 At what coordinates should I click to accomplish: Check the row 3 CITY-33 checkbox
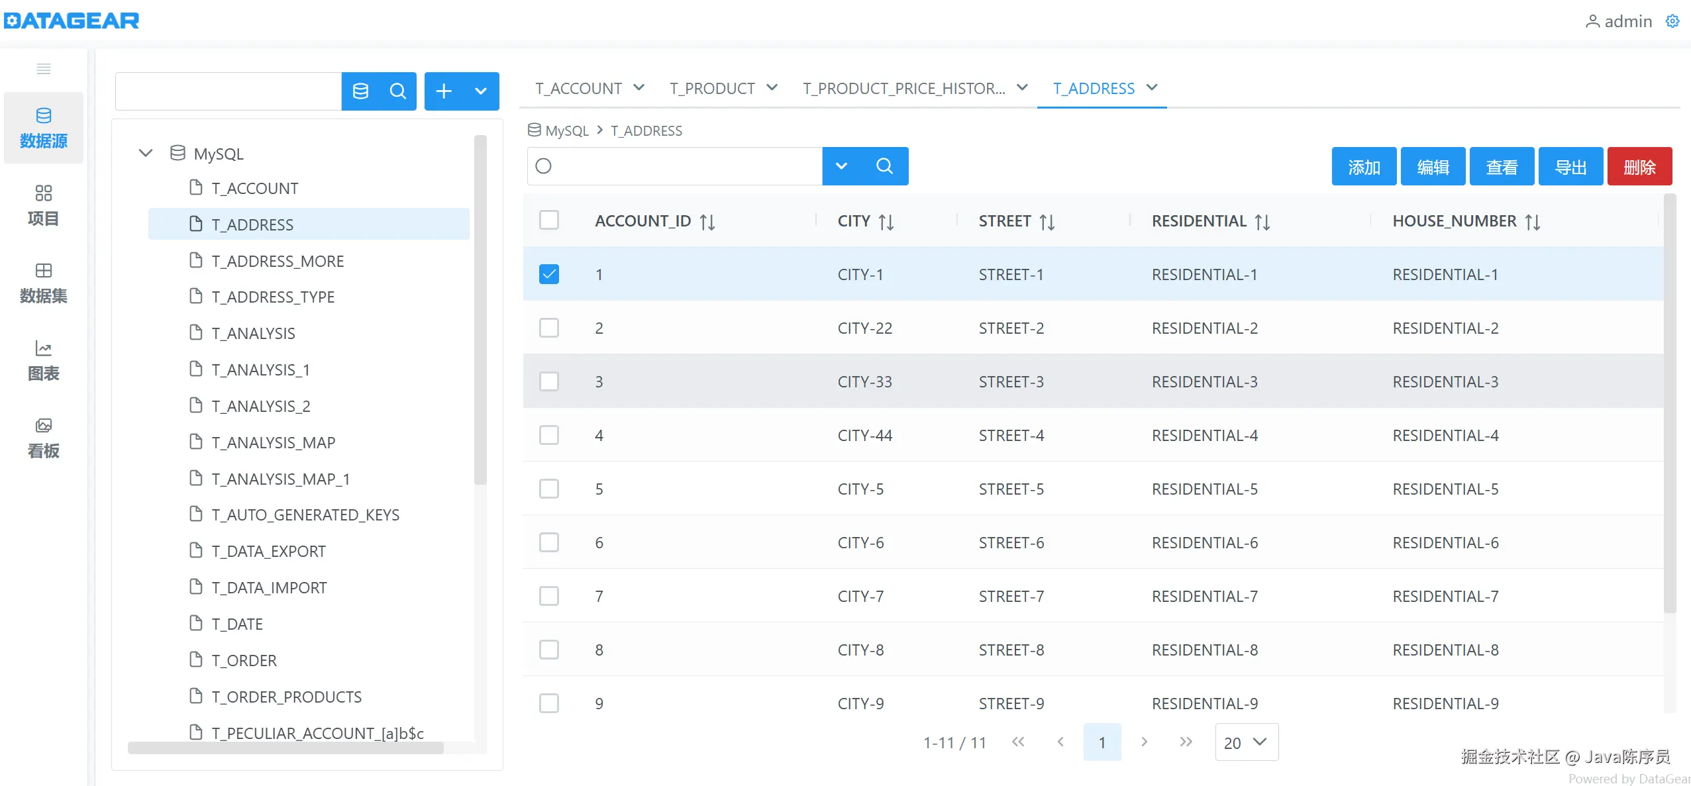point(549,381)
